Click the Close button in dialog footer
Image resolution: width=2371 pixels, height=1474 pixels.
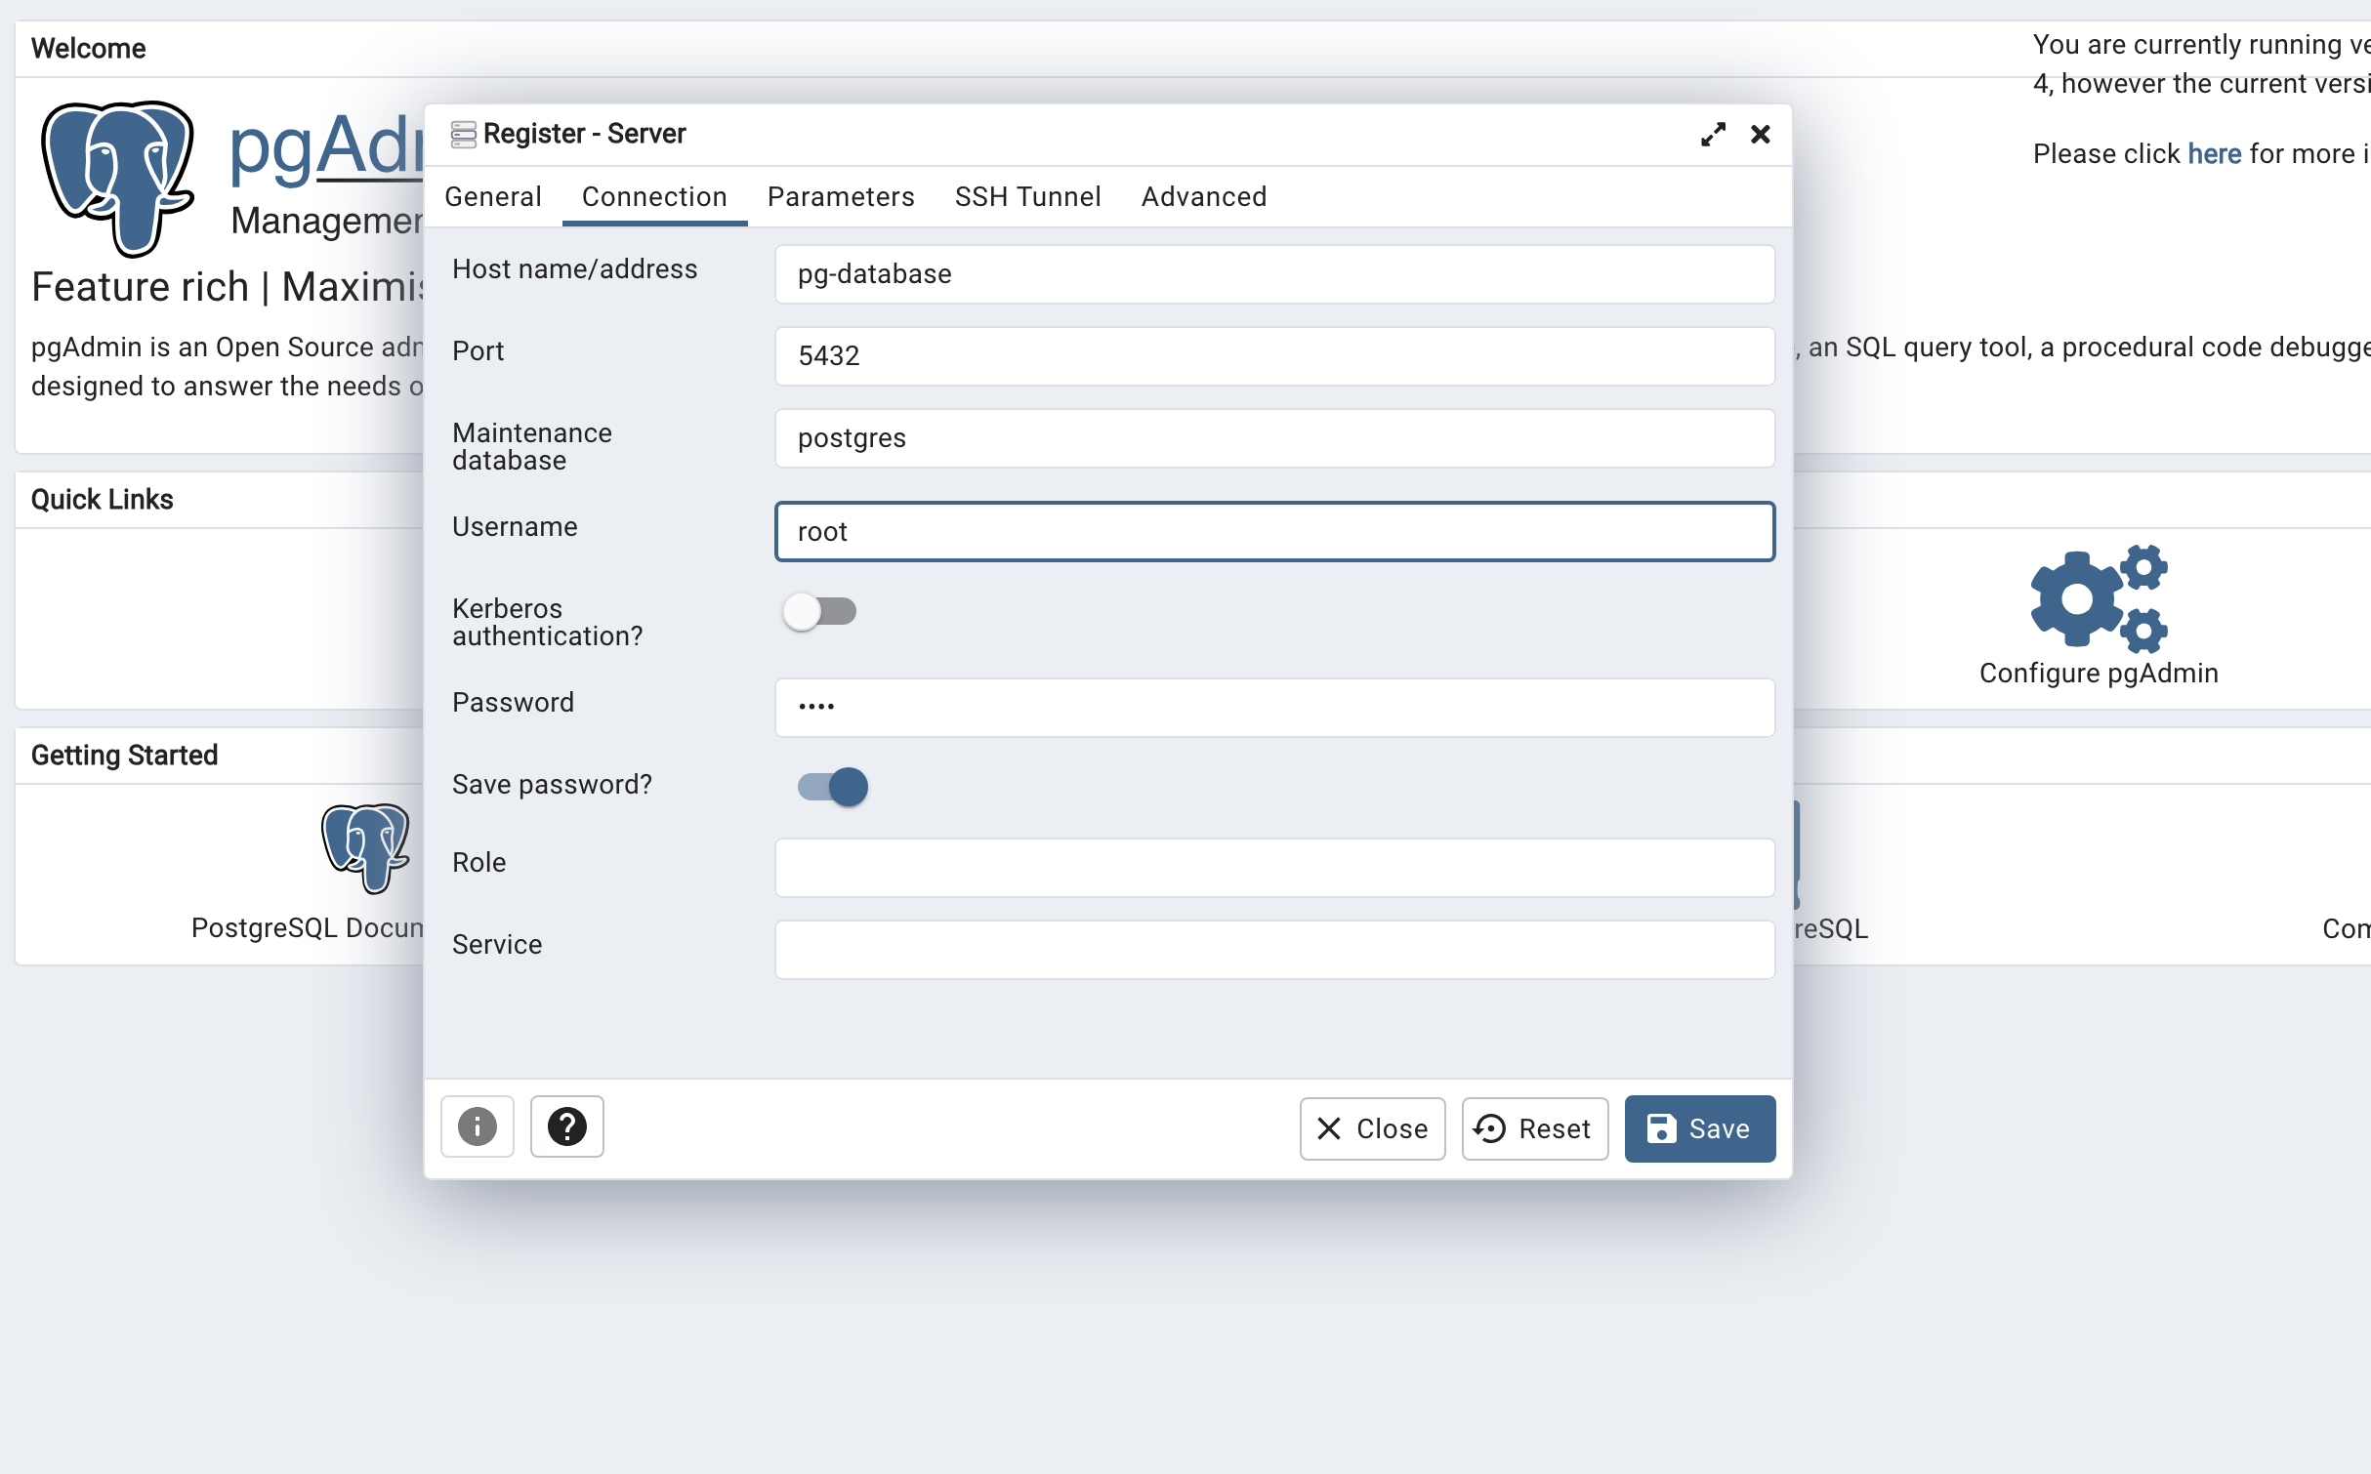pos(1372,1128)
